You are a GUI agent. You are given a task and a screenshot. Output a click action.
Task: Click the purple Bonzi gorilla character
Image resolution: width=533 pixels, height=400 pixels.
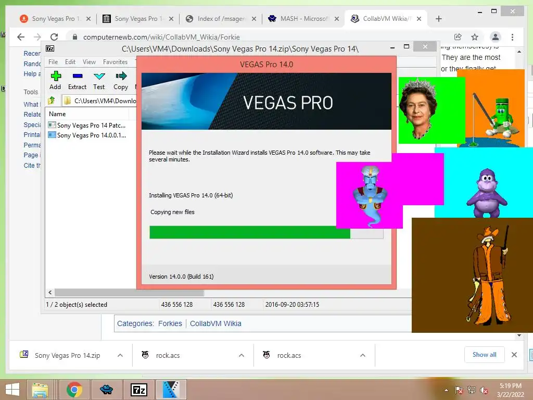(487, 193)
